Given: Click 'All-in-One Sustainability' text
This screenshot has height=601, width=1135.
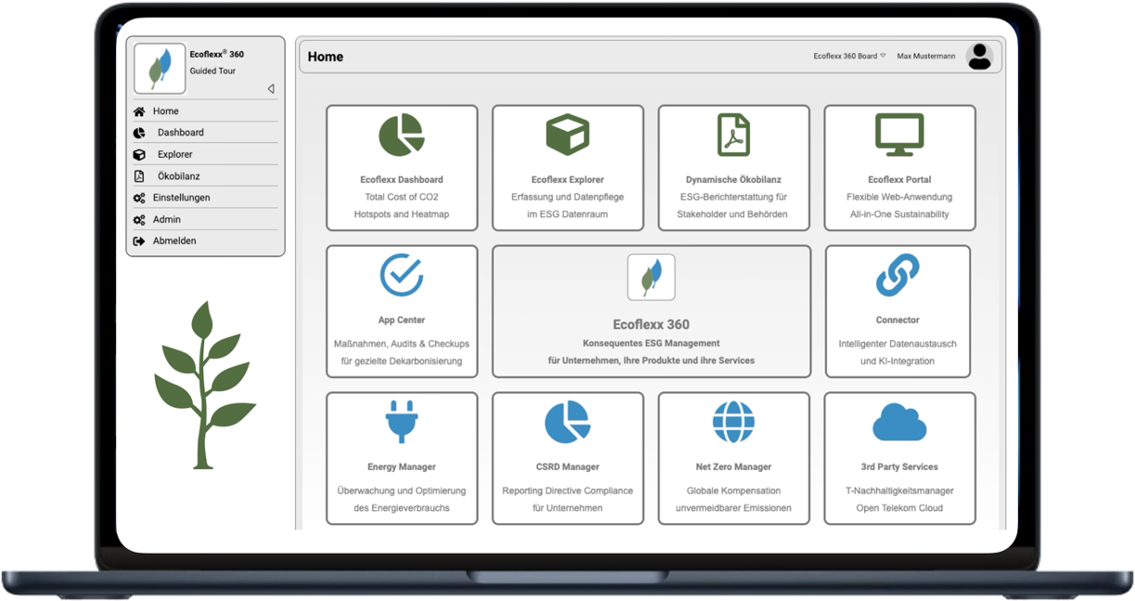Looking at the screenshot, I should 899,214.
